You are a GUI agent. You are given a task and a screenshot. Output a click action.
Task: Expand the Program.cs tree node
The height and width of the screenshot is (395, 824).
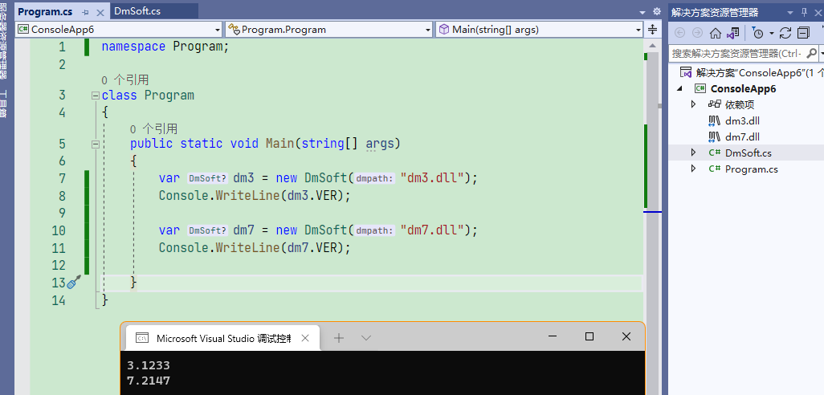(693, 169)
